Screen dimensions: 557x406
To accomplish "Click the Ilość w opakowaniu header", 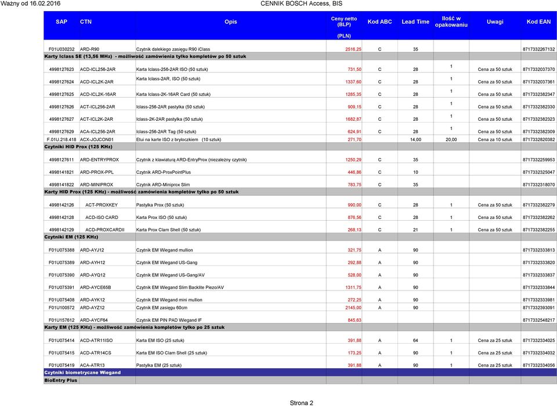I will [451, 21].
